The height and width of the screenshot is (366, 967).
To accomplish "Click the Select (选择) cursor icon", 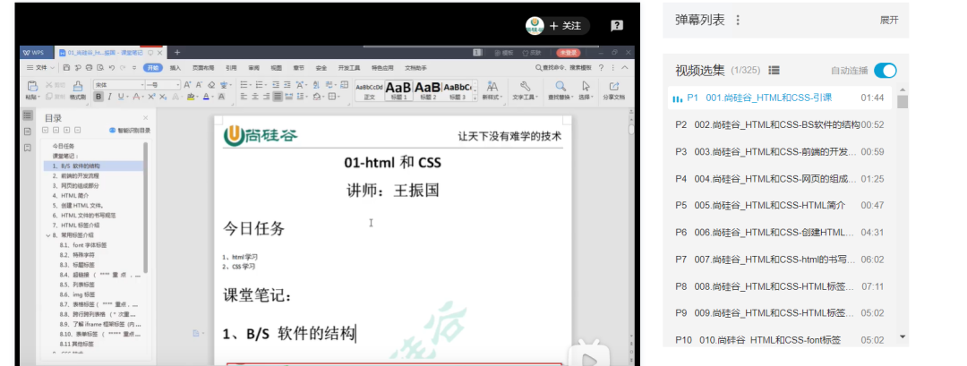I will point(586,90).
